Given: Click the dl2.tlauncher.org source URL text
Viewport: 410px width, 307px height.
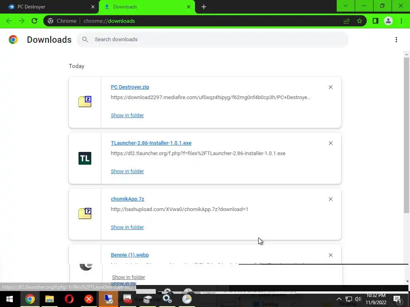Looking at the screenshot, I should 198,153.
